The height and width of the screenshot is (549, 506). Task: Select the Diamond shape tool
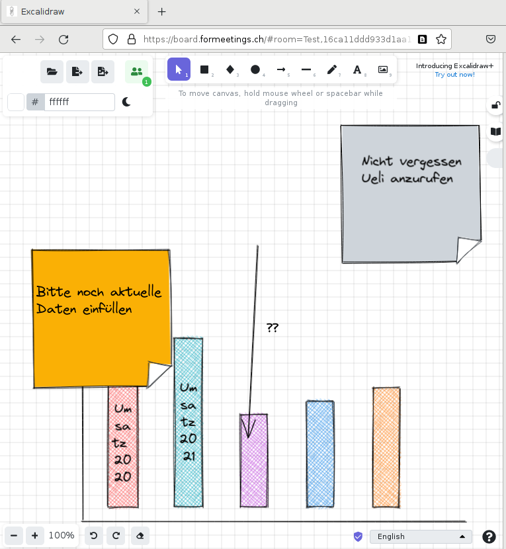(x=230, y=69)
